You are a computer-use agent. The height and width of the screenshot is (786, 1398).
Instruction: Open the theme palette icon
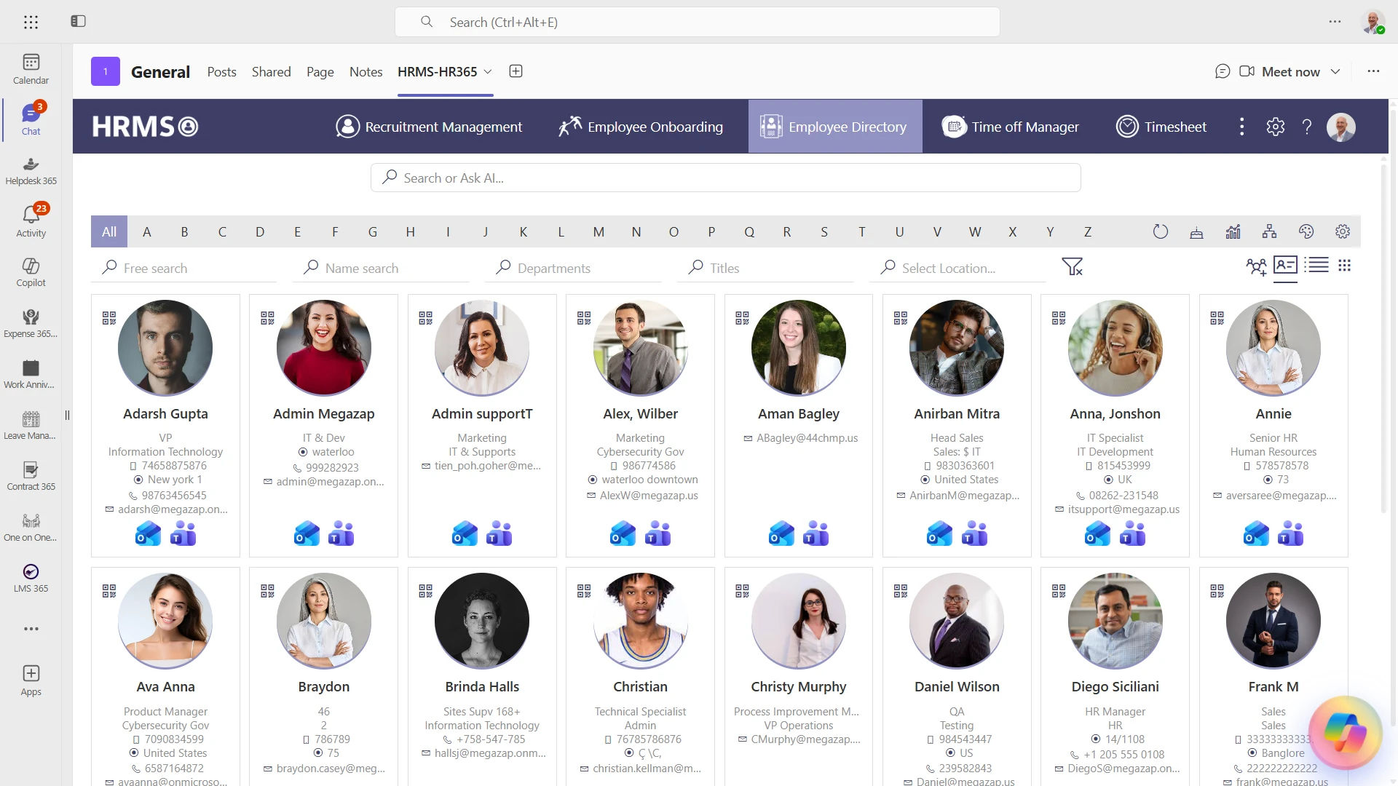(1306, 231)
